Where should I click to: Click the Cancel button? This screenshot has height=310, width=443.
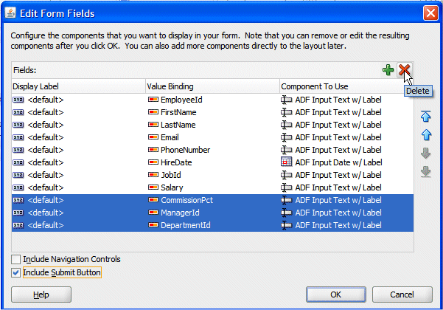coord(402,294)
